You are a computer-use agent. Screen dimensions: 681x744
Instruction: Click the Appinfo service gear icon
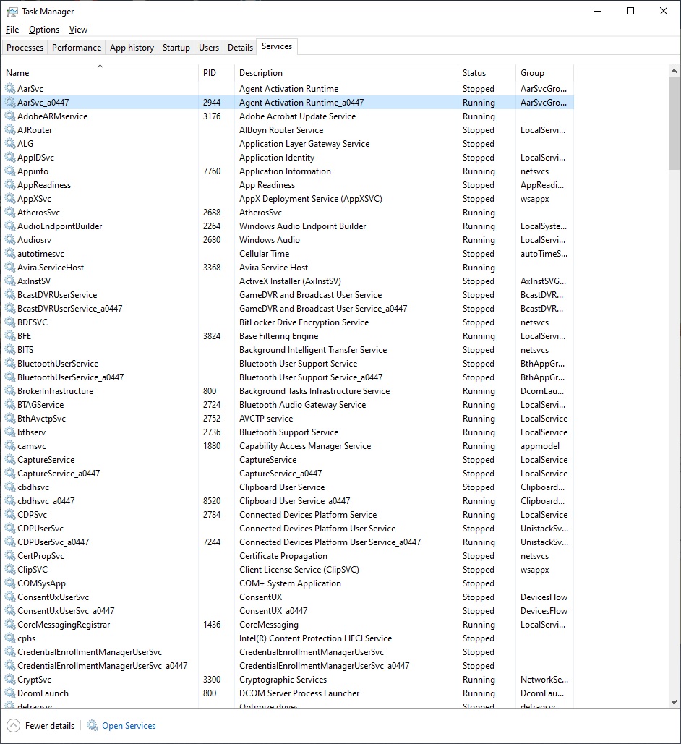tap(10, 171)
